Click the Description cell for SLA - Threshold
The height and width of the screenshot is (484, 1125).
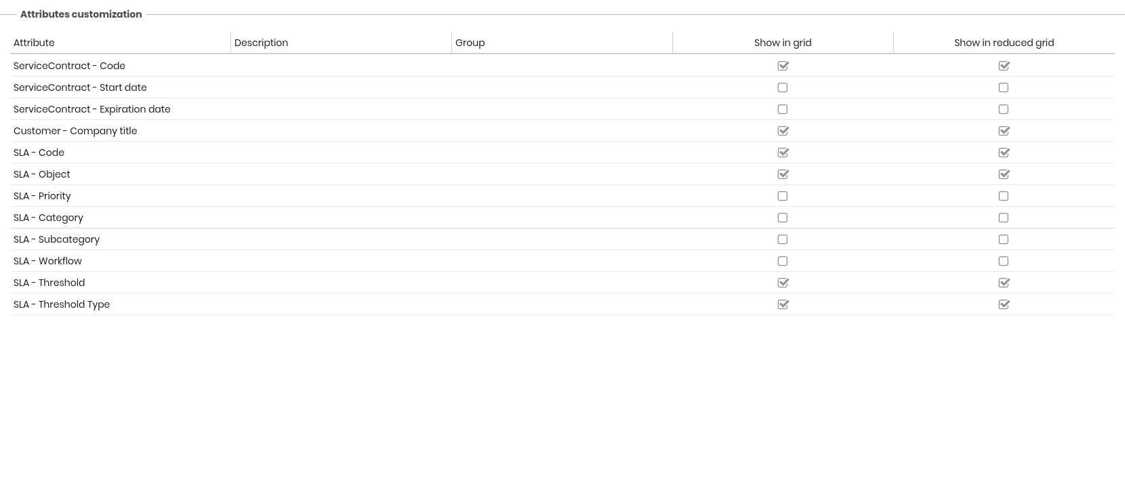point(341,283)
